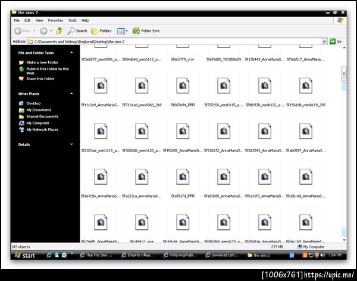This screenshot has width=357, height=281.
Task: Open Shared Documents in Other Places
Action: pyautogui.click(x=42, y=116)
